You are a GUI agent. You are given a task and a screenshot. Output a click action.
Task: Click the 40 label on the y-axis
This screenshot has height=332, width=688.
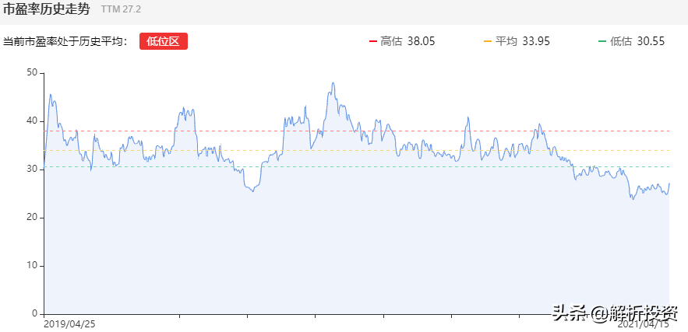click(x=32, y=121)
